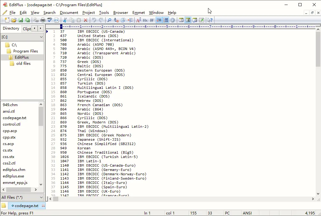The image size is (321, 216).
Task: Minimize the inner document window
Action: (306, 13)
